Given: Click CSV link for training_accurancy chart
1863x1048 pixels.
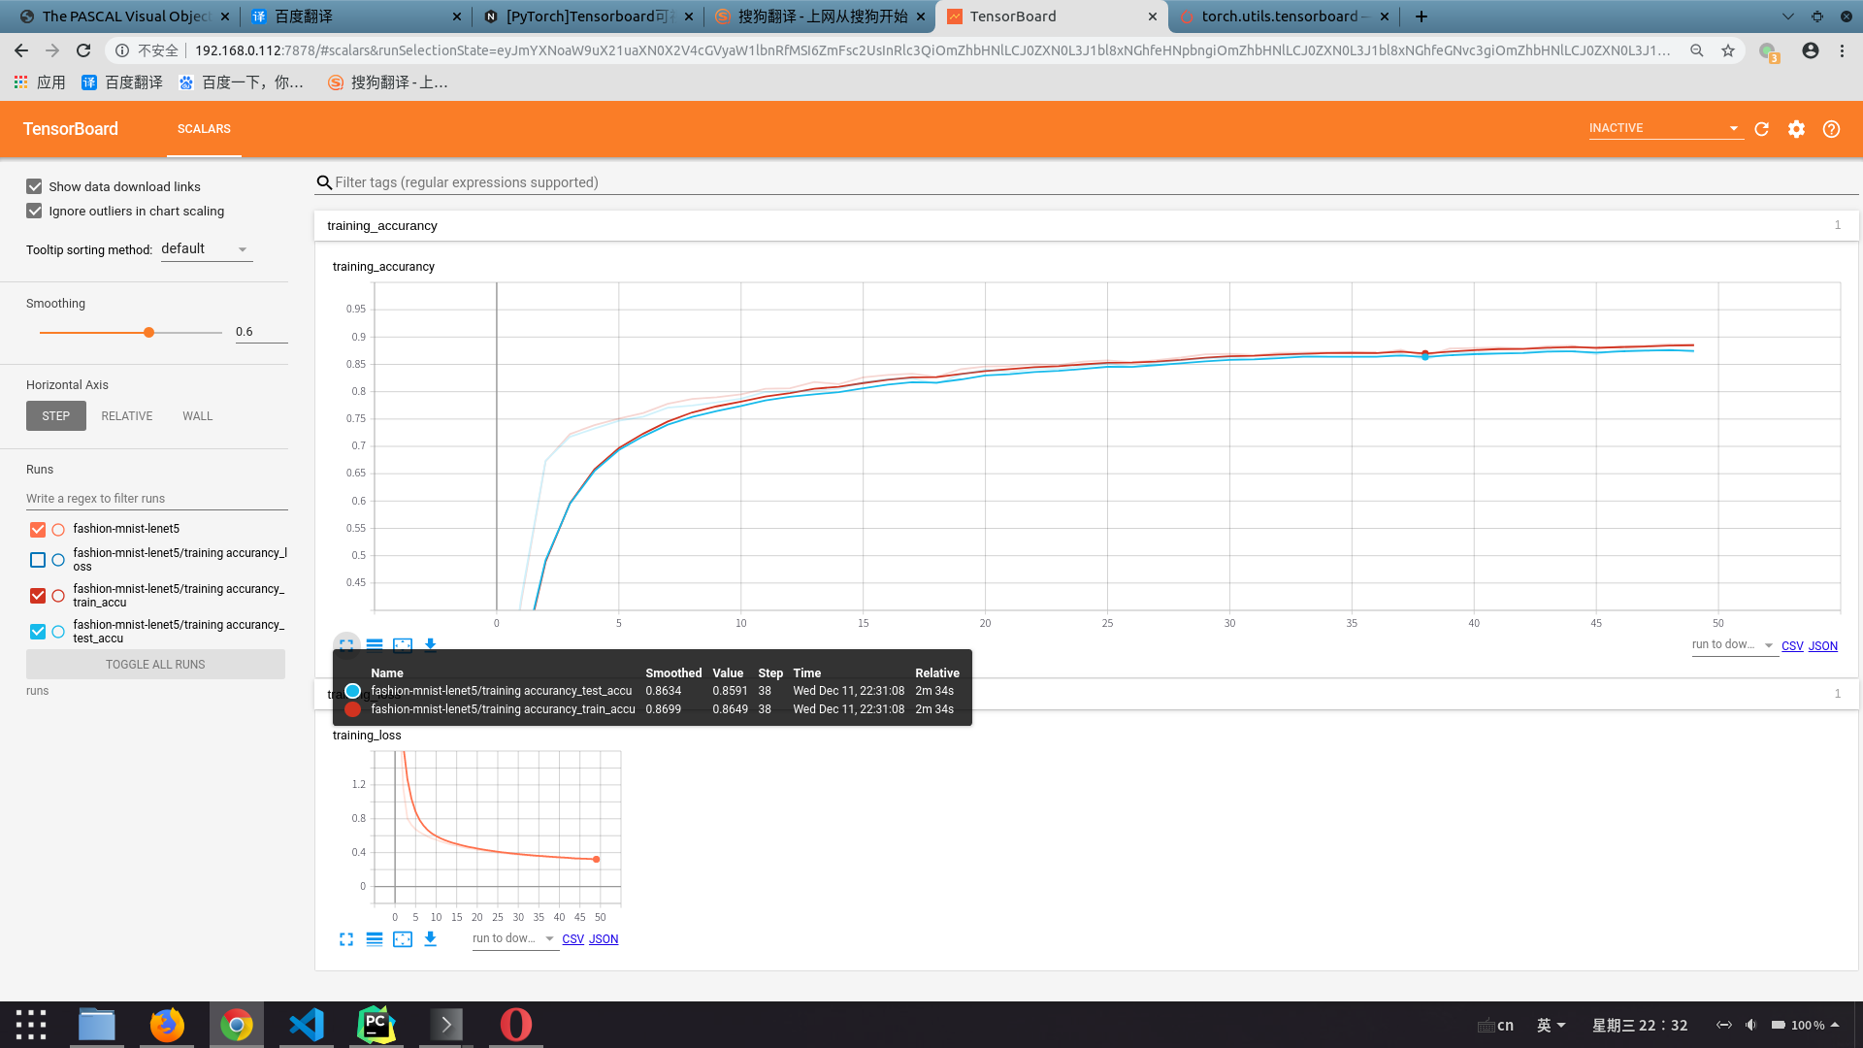Looking at the screenshot, I should tap(1792, 646).
